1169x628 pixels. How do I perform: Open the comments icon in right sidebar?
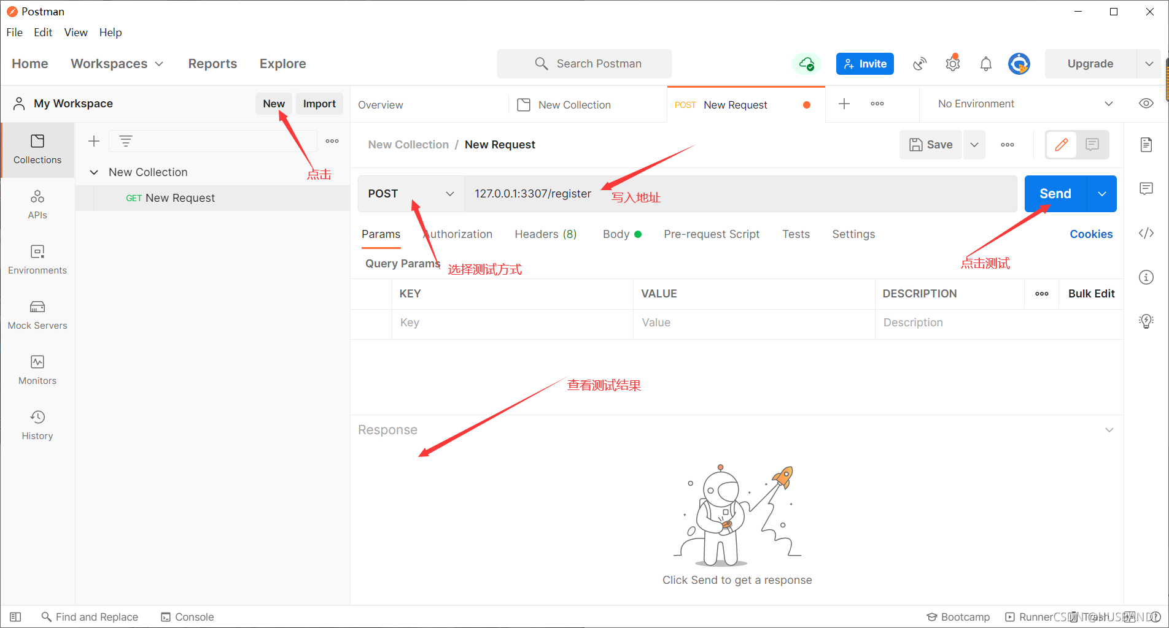(x=1146, y=189)
